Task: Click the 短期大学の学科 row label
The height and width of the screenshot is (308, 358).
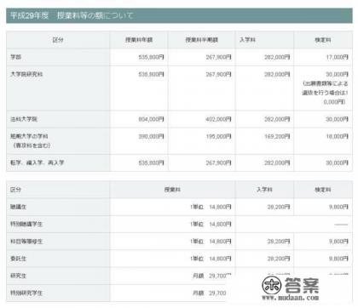Action: click(29, 136)
